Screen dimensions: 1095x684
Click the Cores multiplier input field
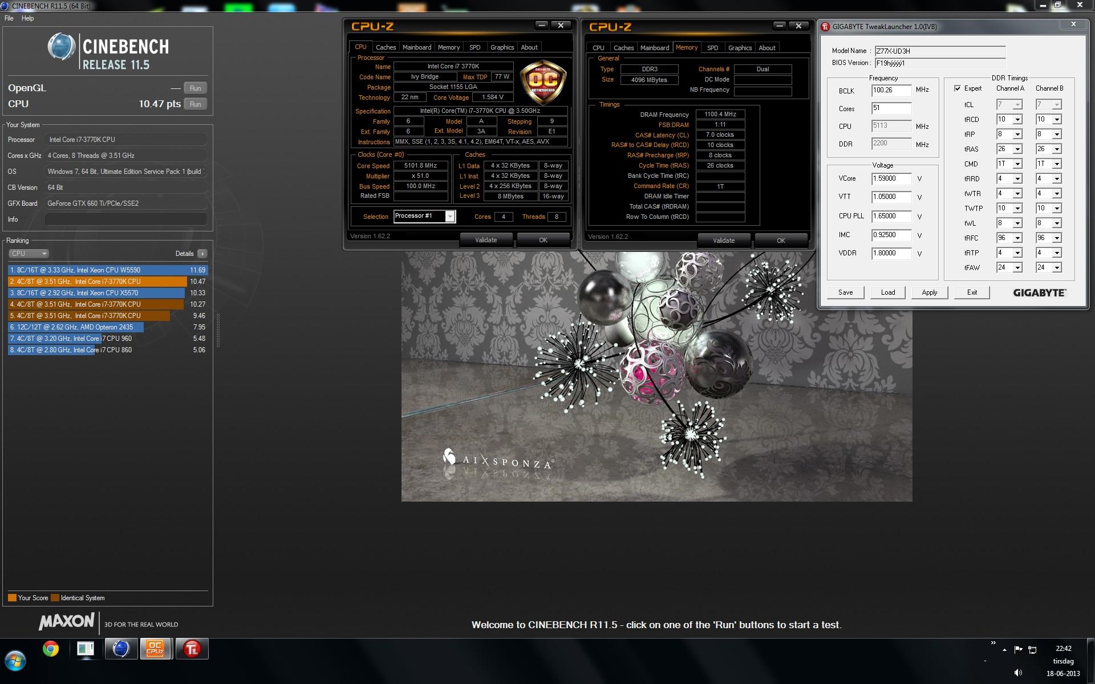(891, 108)
